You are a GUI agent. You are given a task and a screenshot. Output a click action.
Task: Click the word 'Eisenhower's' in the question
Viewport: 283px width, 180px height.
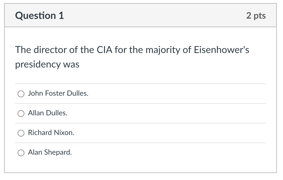tap(222, 50)
